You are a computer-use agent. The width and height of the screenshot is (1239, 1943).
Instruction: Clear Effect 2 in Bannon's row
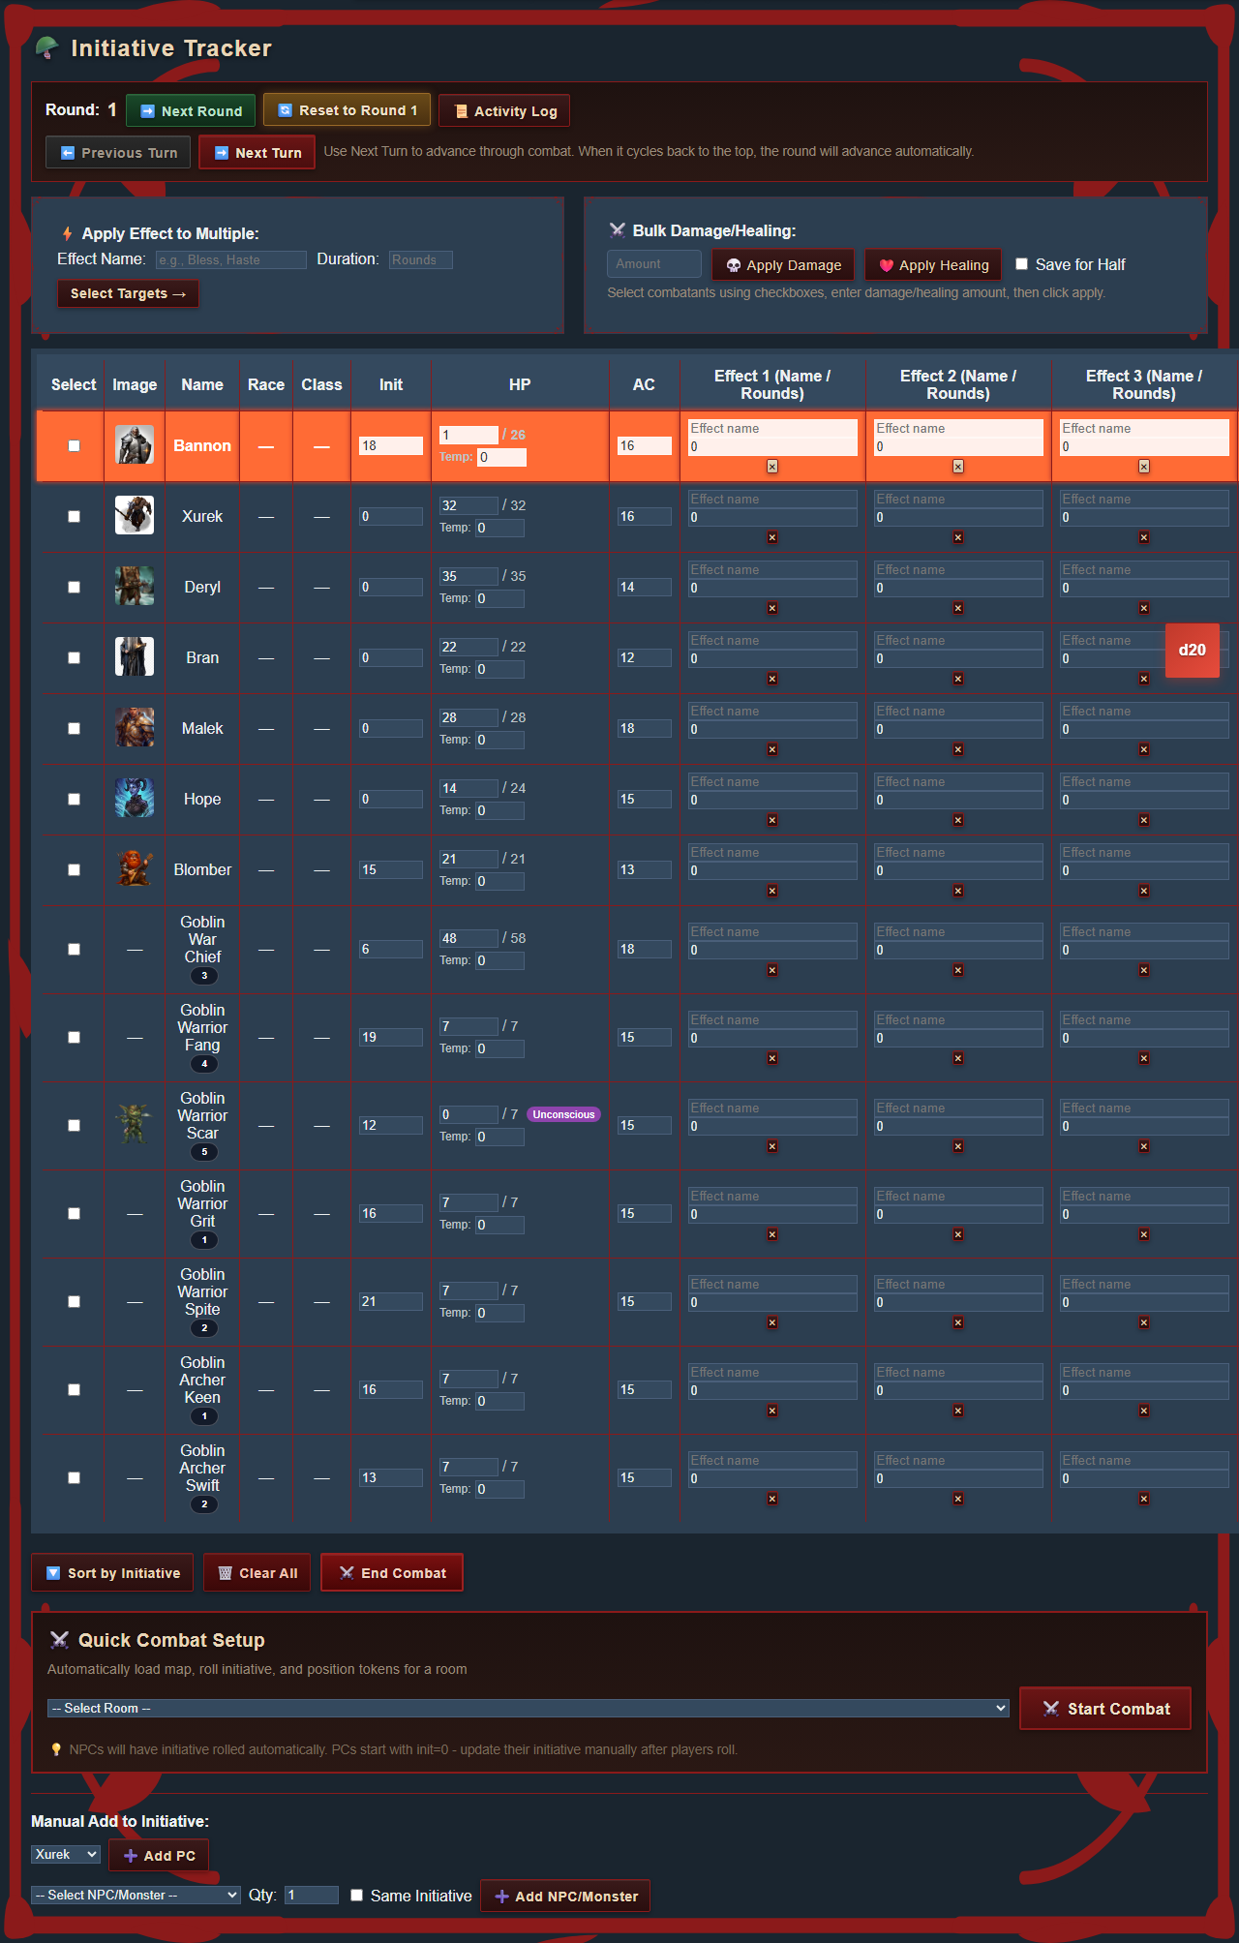point(958,467)
